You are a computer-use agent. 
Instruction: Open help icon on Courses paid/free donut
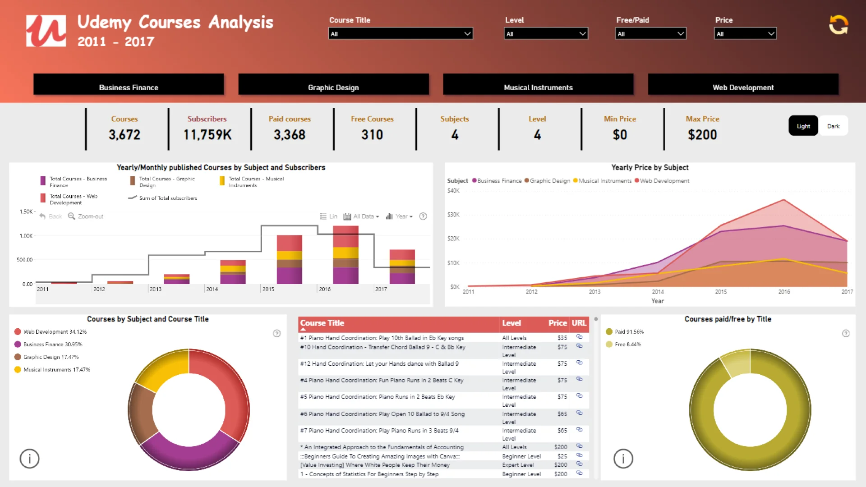point(846,333)
